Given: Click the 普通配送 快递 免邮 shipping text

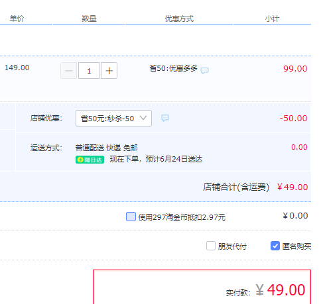Looking at the screenshot, I should [106, 148].
